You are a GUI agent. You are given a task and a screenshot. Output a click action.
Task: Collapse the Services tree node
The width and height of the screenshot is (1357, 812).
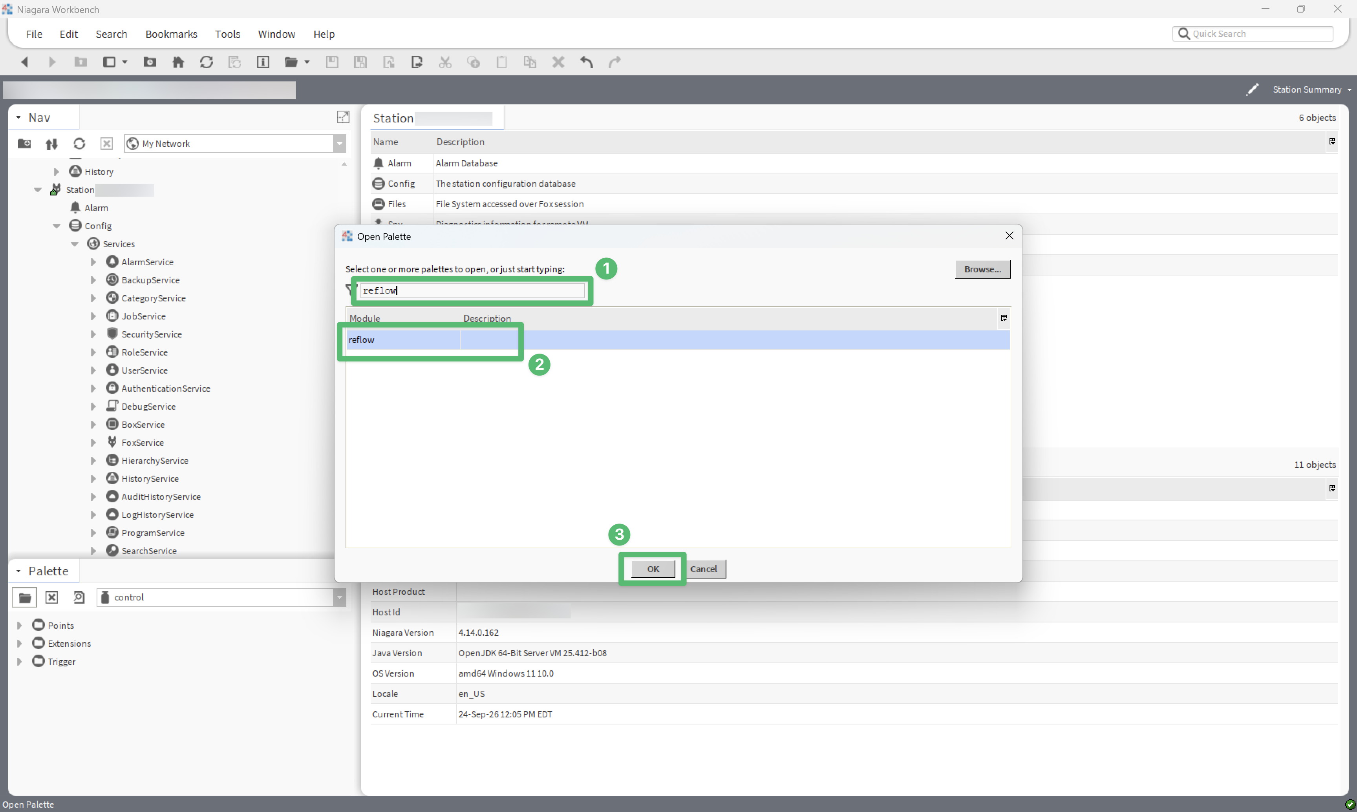click(75, 244)
